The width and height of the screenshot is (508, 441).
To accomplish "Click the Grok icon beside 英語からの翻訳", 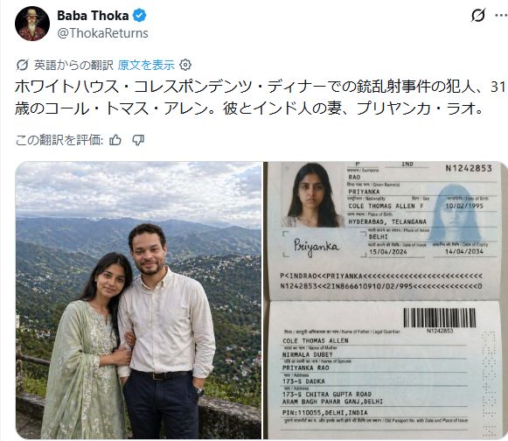I will click(22, 65).
